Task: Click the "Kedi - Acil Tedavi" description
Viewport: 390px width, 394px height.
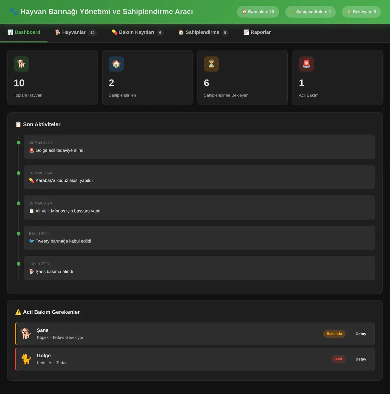Action: click(53, 363)
